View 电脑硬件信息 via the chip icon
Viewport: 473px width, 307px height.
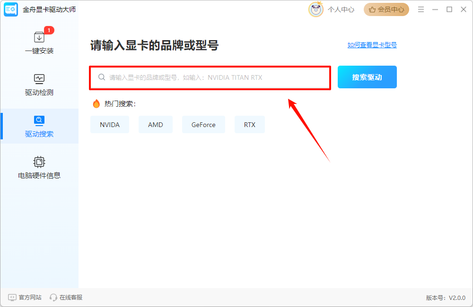pos(39,162)
